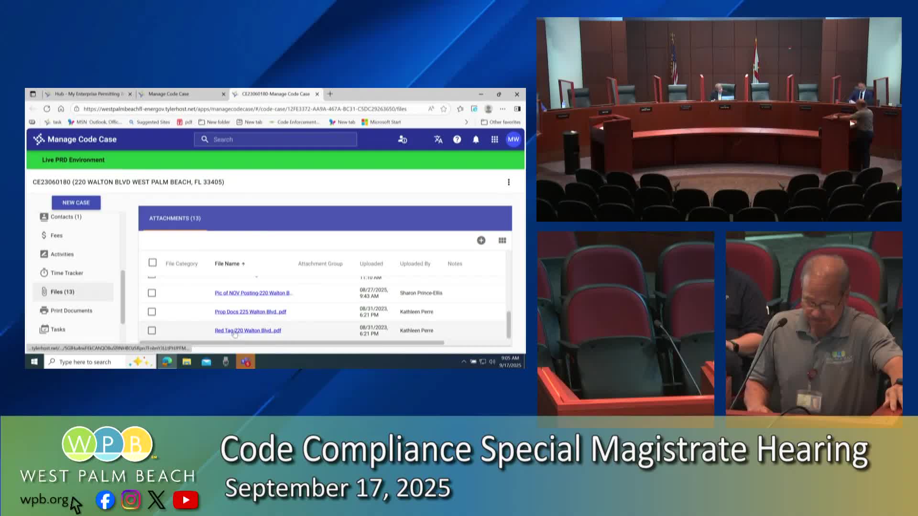Switch attachments to grid view
918x516 pixels.
[502, 240]
